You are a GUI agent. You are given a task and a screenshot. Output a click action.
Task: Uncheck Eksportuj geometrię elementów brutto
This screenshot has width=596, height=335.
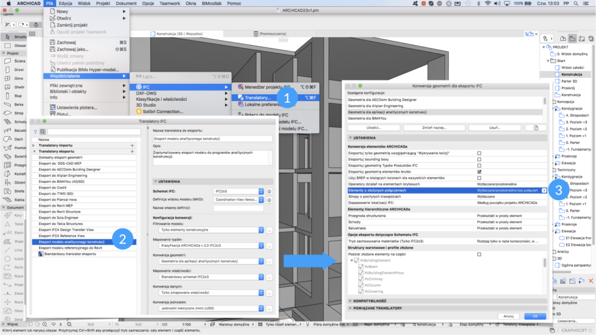pyautogui.click(x=479, y=172)
